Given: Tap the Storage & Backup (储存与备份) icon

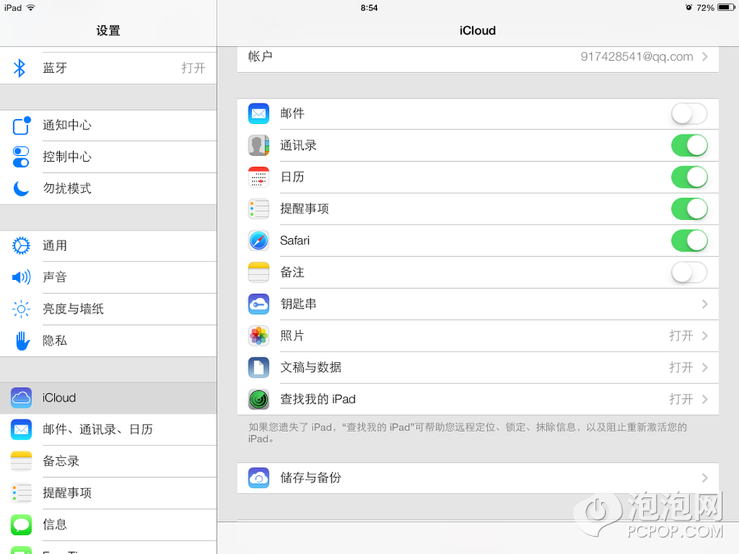Looking at the screenshot, I should pyautogui.click(x=259, y=478).
